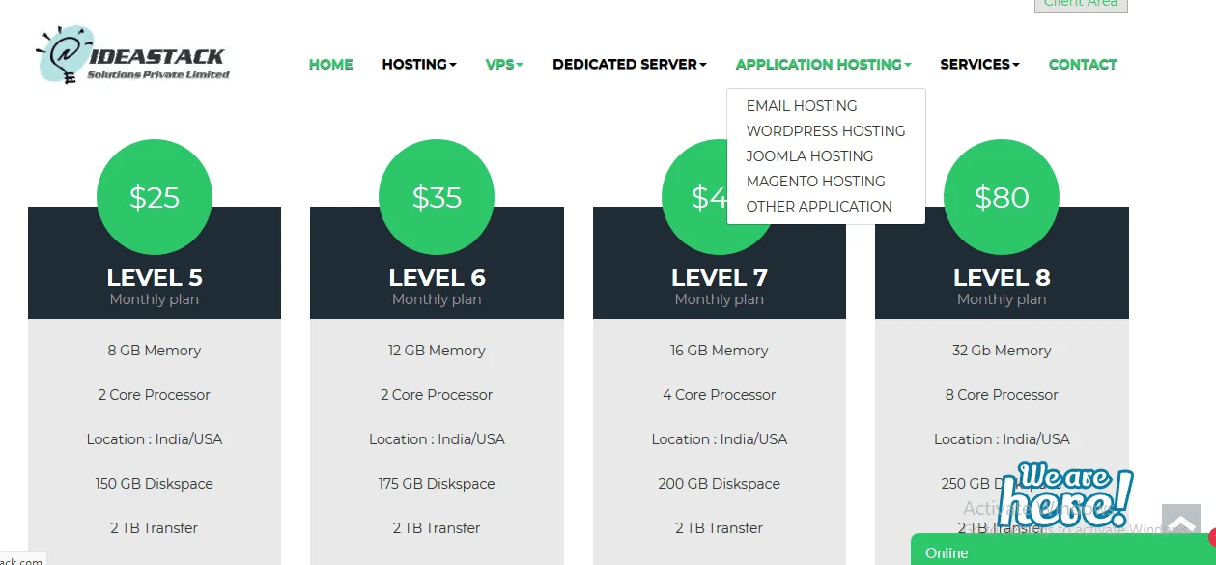Viewport: 1216px width, 565px height.
Task: Click the scroll-to-top arrow icon
Action: 1180,523
